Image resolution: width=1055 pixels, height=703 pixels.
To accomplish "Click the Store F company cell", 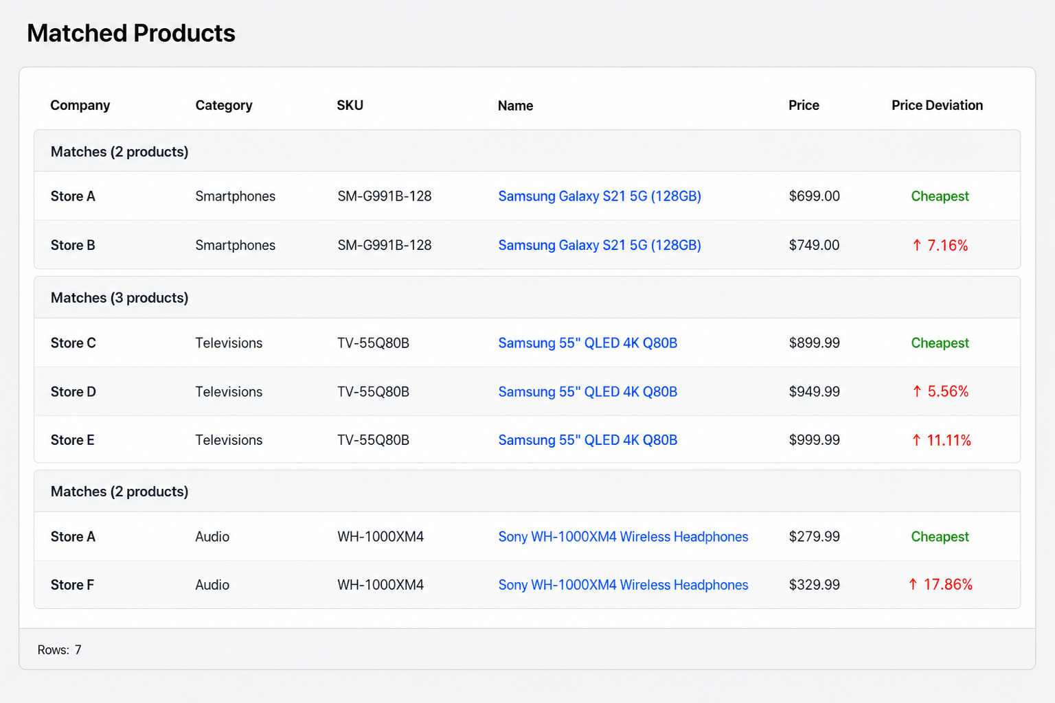I will click(x=72, y=585).
